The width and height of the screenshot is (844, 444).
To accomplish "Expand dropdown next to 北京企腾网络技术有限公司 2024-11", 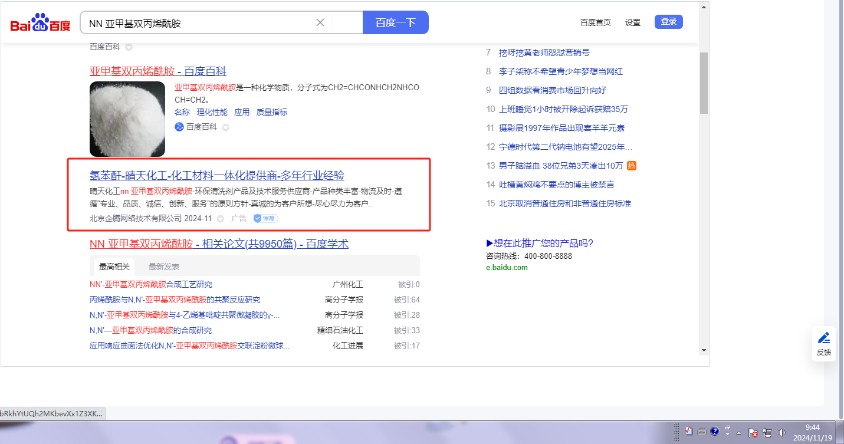I will [x=221, y=219].
